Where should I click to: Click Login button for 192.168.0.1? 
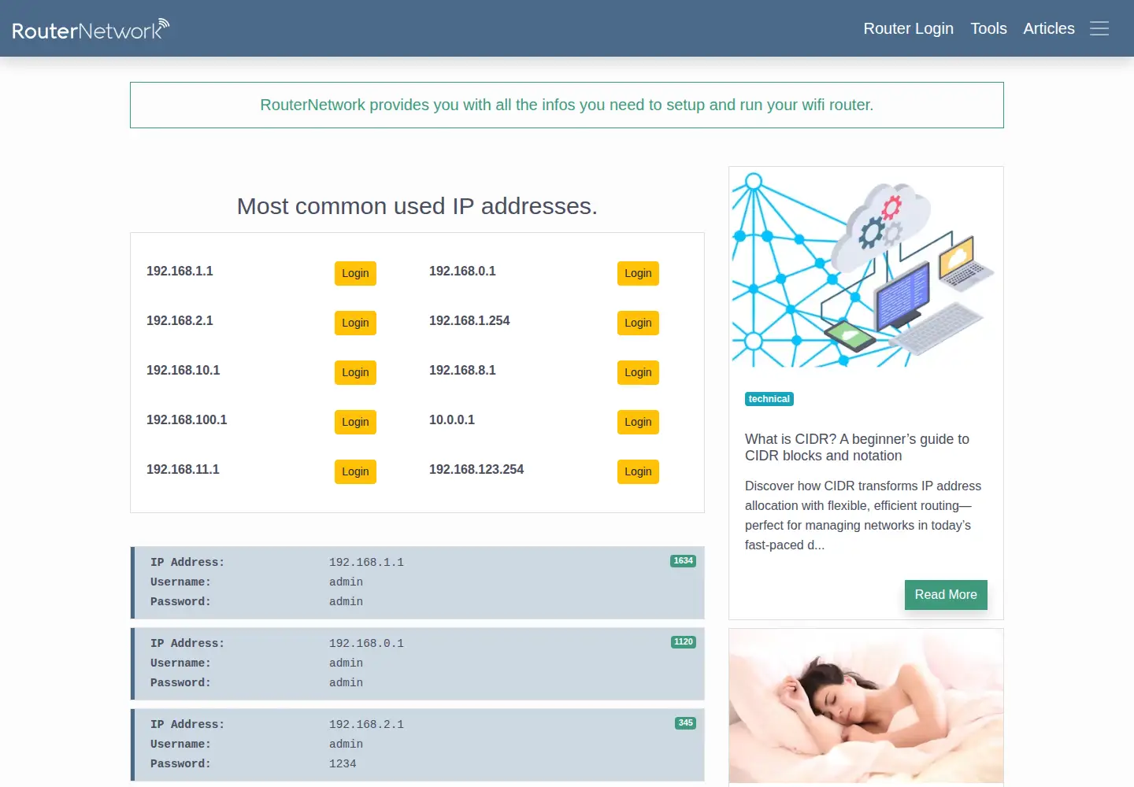point(638,273)
